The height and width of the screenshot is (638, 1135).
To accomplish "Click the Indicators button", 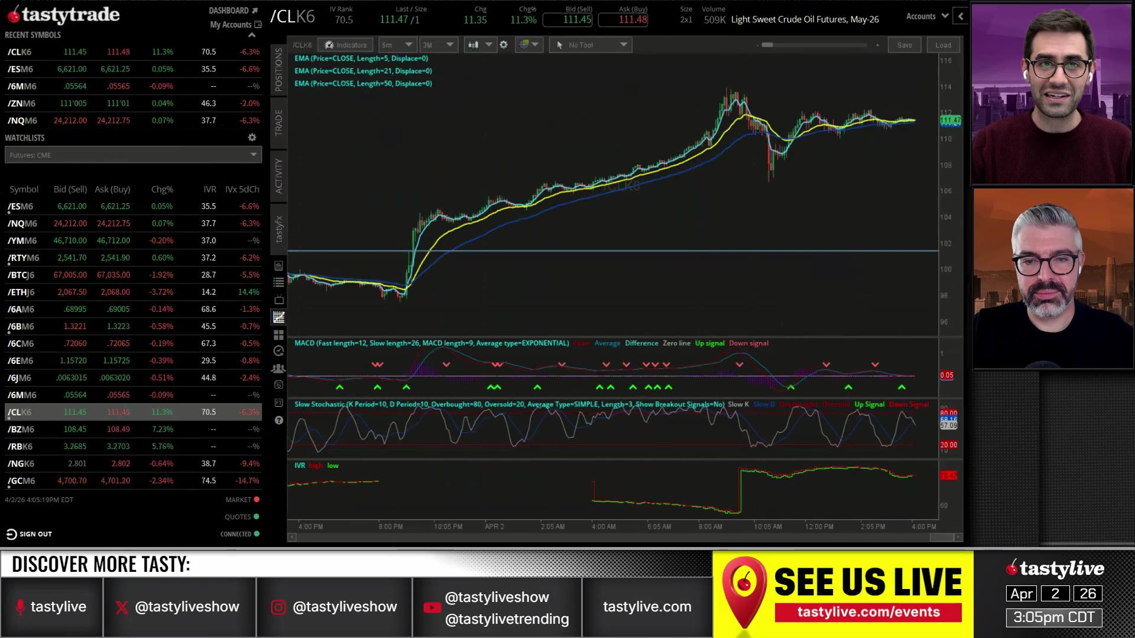I will 346,45.
